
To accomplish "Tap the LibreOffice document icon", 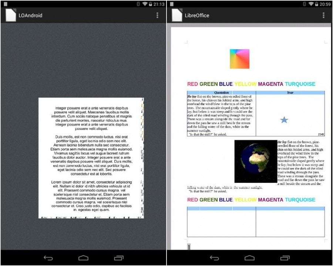I will [x=177, y=15].
